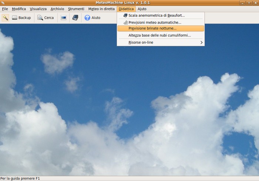Image resolution: width=259 pixels, height=181 pixels.
Task: Choose Previsioni meteo automatiche entry
Action: [161, 22]
